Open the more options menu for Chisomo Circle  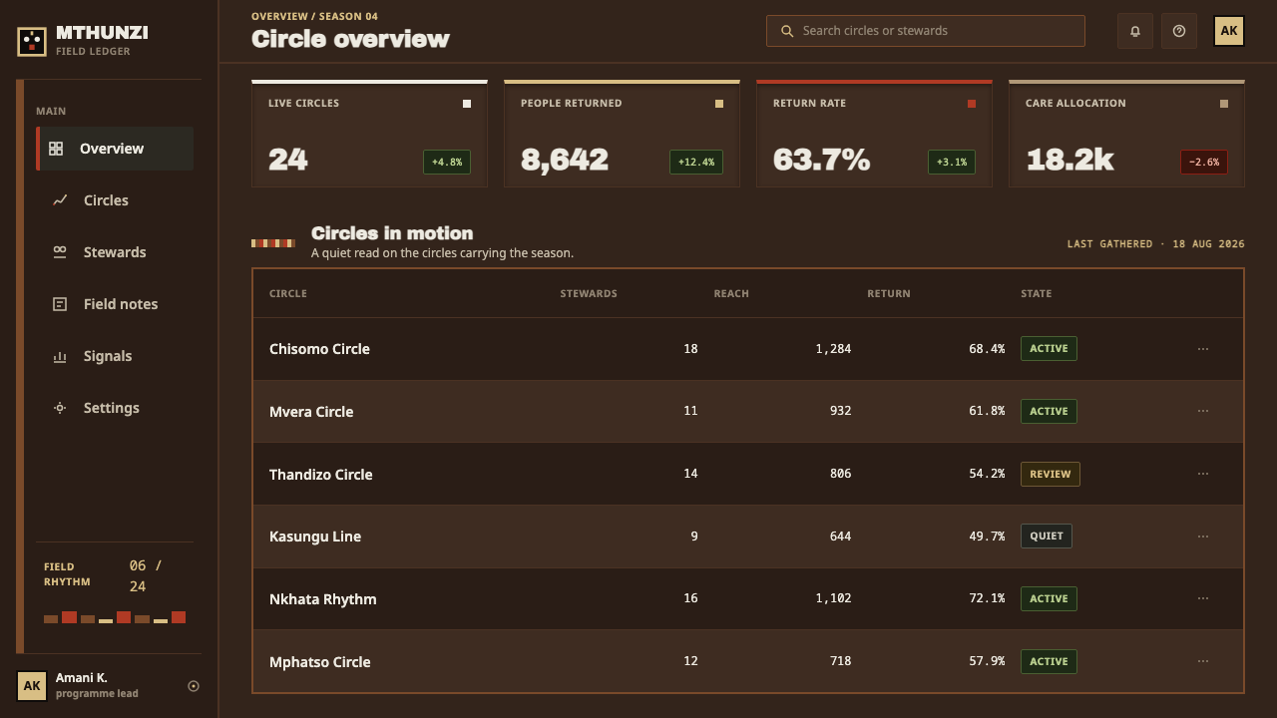(1203, 349)
